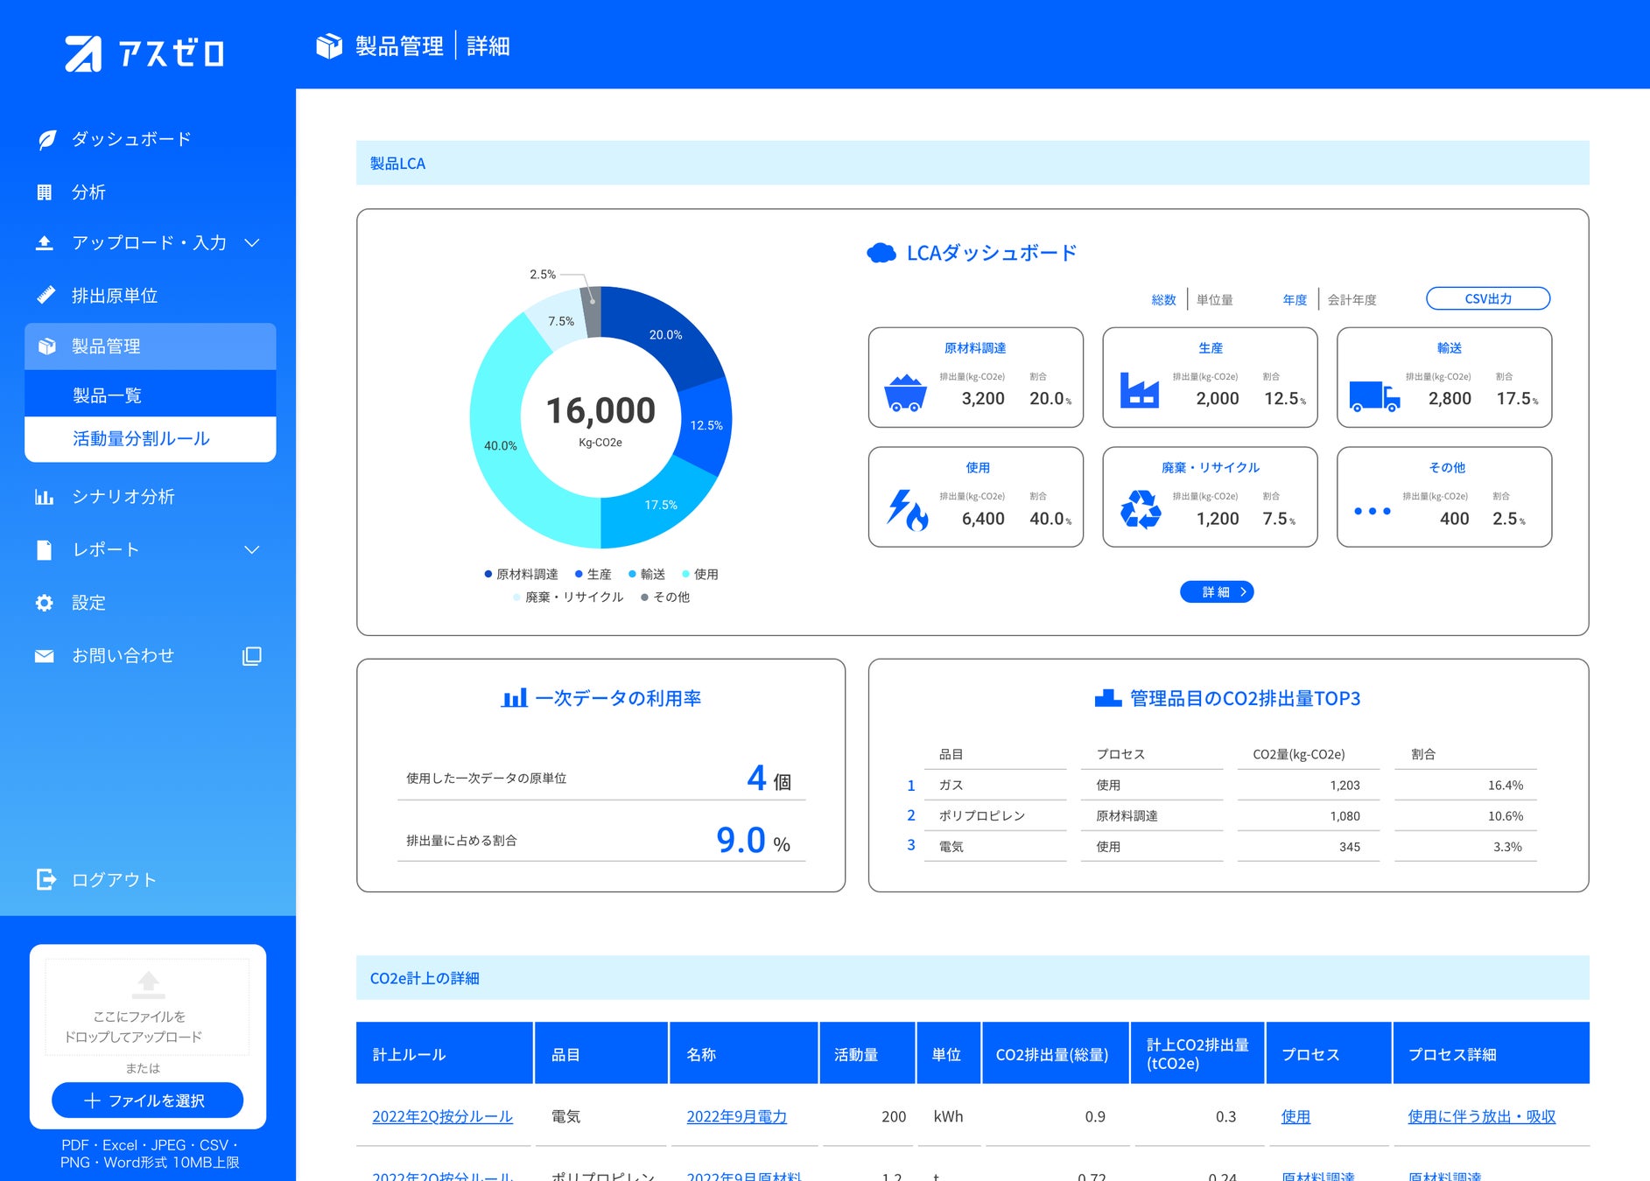This screenshot has width=1650, height=1181.
Task: Select 製品一覧 submenu item
Action: coord(151,395)
